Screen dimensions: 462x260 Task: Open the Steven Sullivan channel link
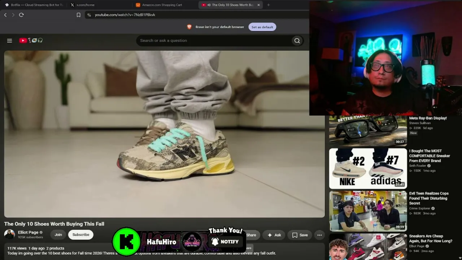420,123
